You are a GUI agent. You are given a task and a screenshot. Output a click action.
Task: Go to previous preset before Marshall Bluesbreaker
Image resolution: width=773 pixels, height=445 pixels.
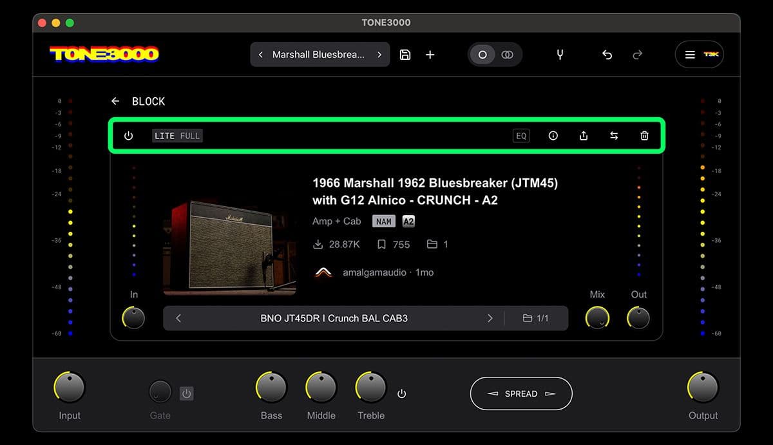[260, 55]
